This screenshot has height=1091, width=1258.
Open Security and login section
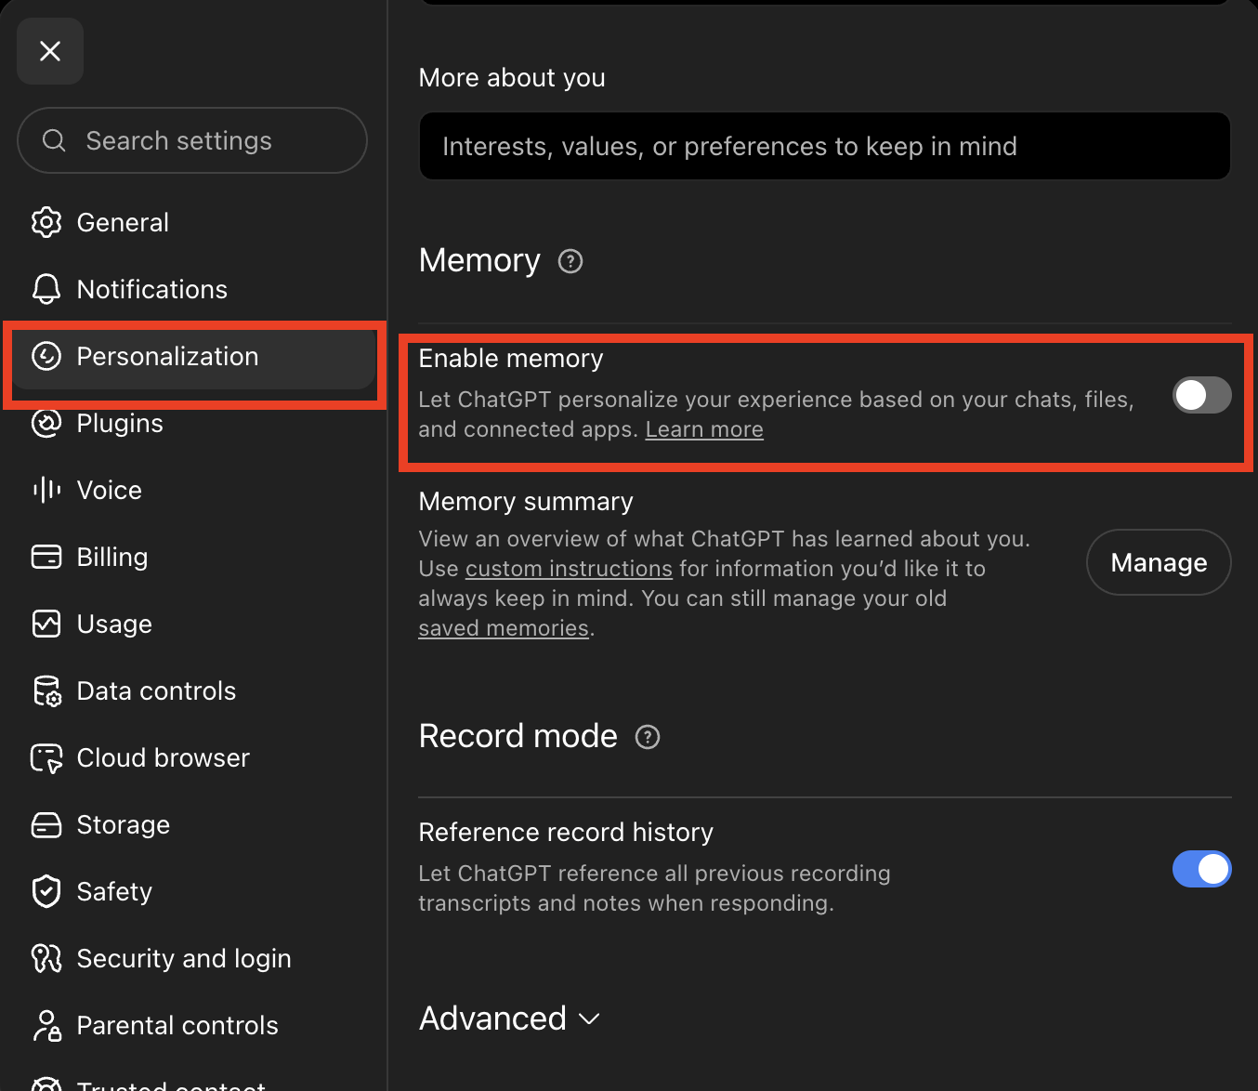point(193,958)
